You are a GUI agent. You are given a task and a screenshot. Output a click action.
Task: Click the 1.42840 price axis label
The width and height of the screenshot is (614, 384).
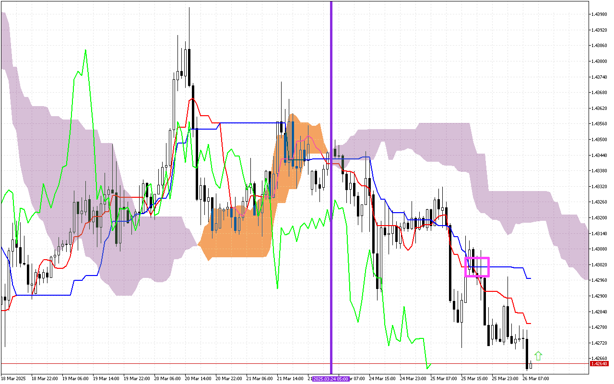coord(600,312)
